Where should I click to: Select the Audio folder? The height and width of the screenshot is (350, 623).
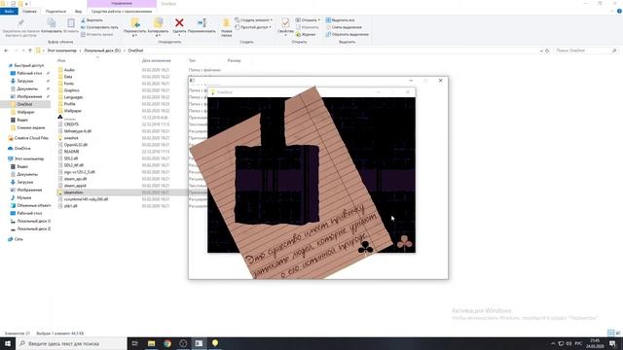point(69,70)
